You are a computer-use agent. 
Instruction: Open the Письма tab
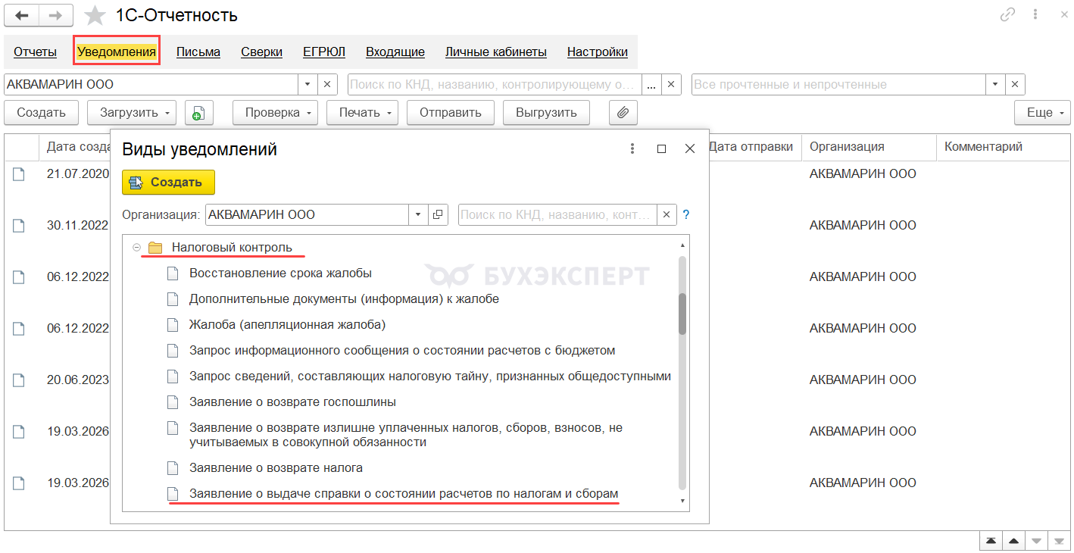coord(198,52)
